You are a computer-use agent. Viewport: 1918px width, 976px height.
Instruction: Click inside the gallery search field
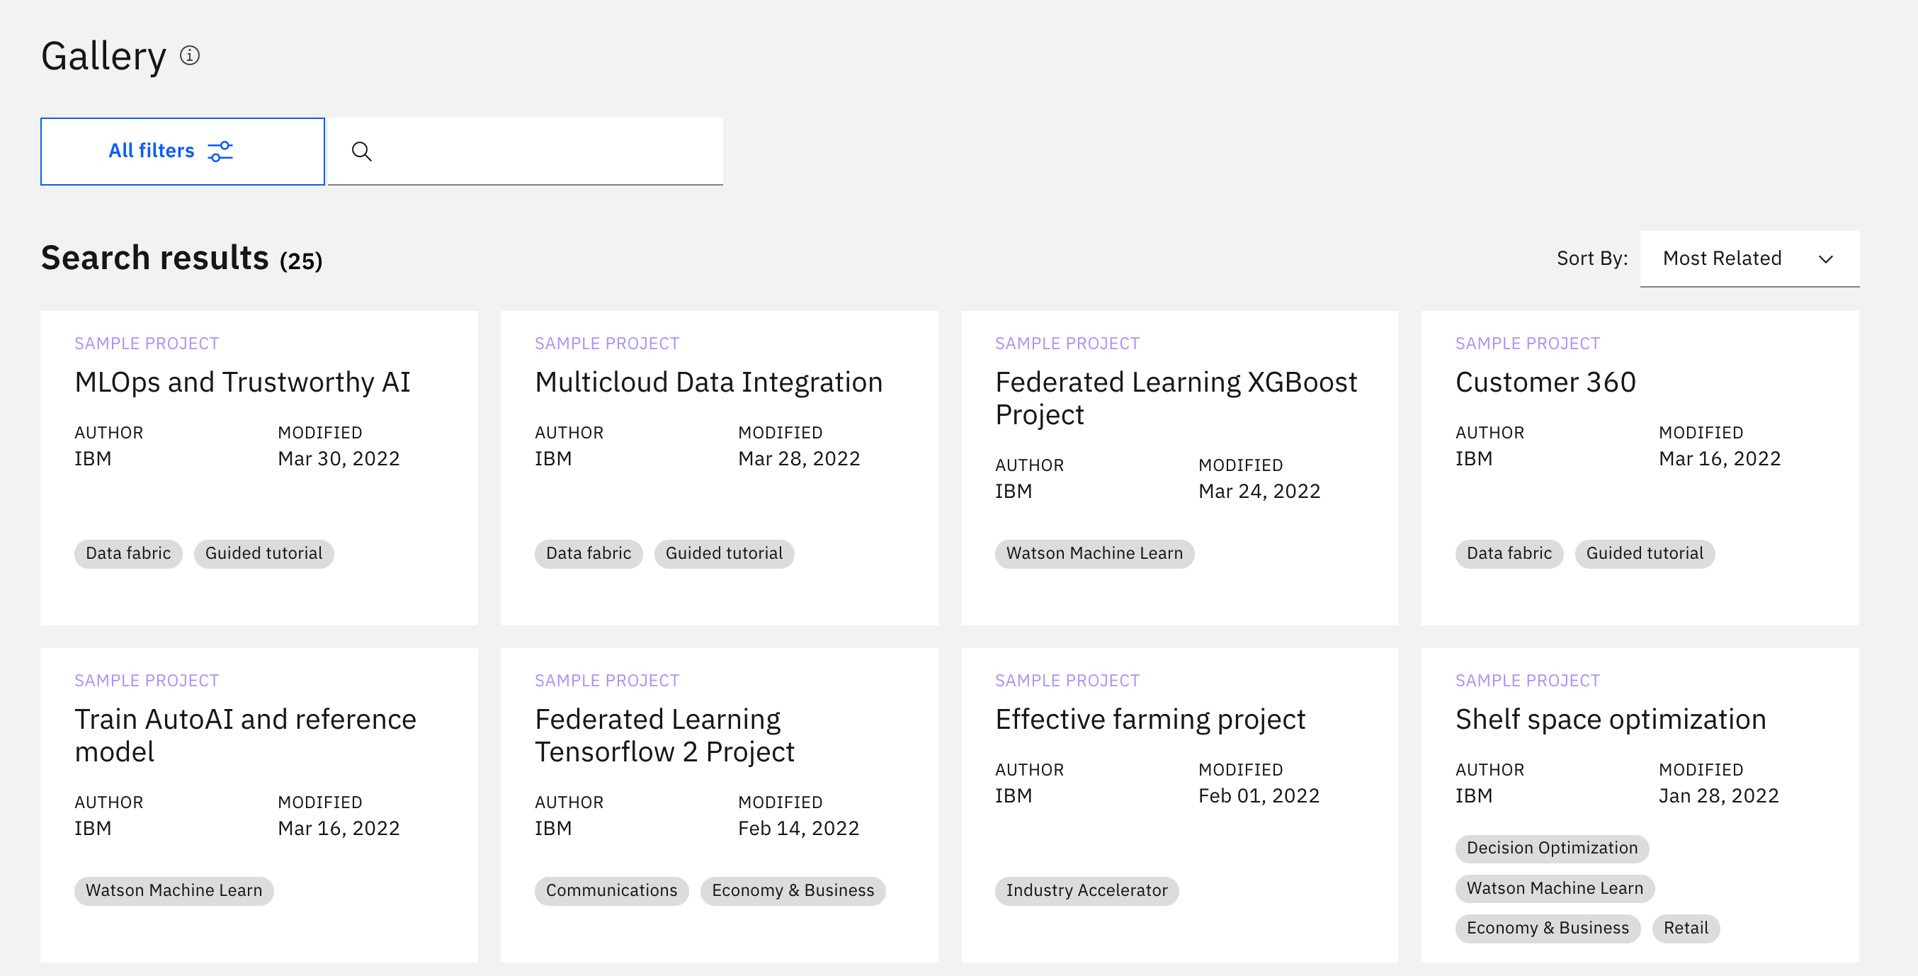pyautogui.click(x=526, y=151)
